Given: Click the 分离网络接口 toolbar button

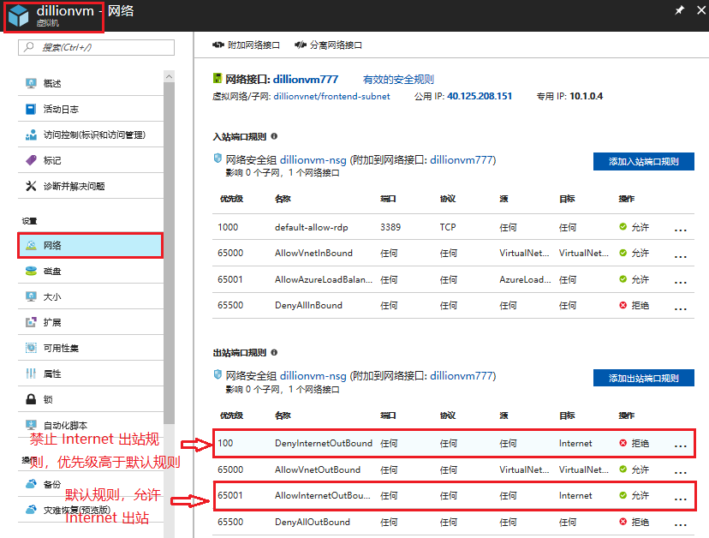Looking at the screenshot, I should click(328, 45).
